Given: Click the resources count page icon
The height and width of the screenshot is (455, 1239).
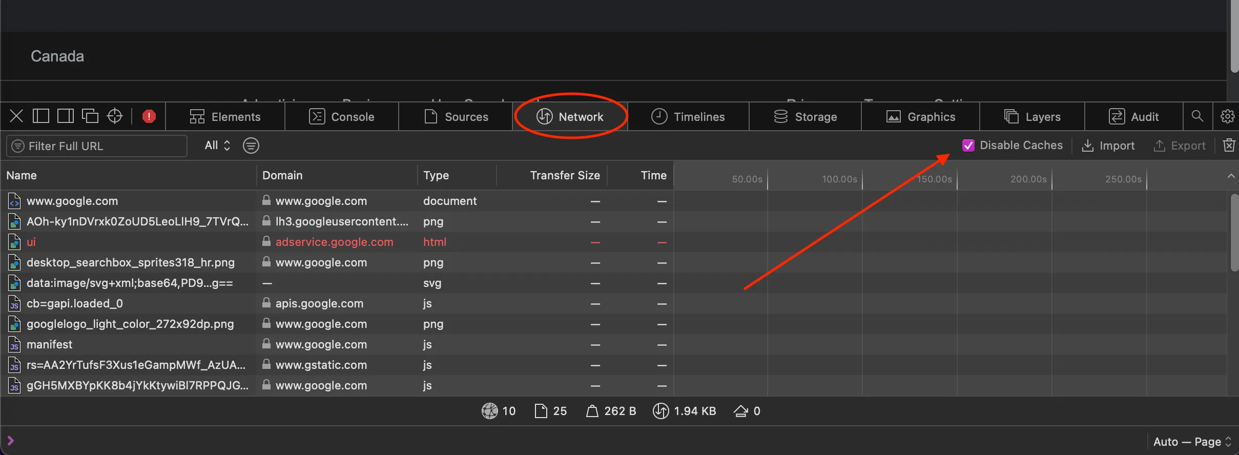Looking at the screenshot, I should click(541, 411).
